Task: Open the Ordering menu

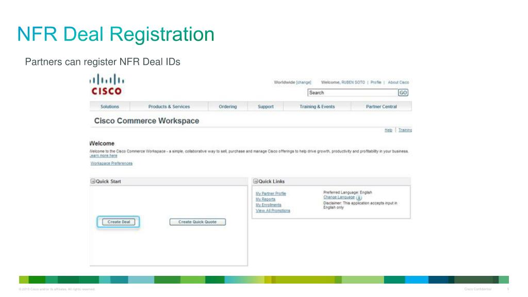Action: click(x=227, y=106)
